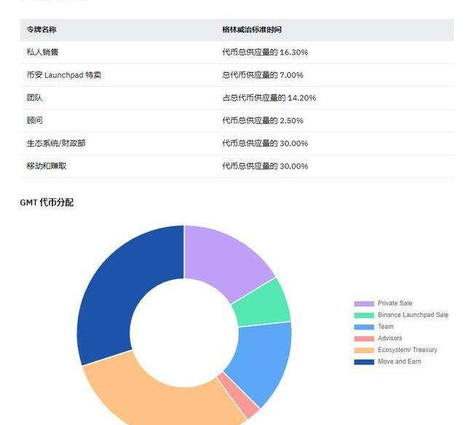466x425 pixels.
Task: Toggle the Team legend label
Action: (385, 327)
